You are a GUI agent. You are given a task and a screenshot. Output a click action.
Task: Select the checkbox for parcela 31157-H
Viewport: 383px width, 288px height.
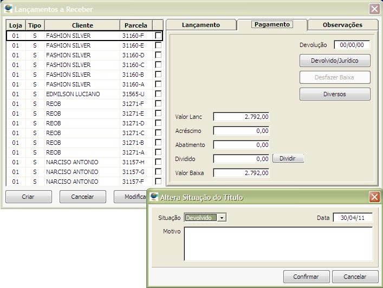tap(158, 162)
